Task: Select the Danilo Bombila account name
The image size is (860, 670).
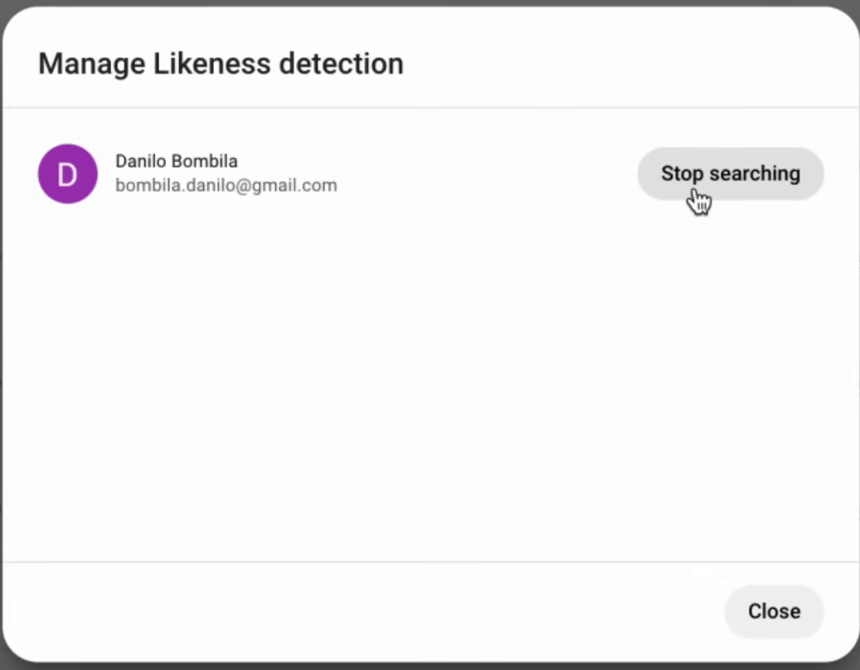Action: (176, 161)
